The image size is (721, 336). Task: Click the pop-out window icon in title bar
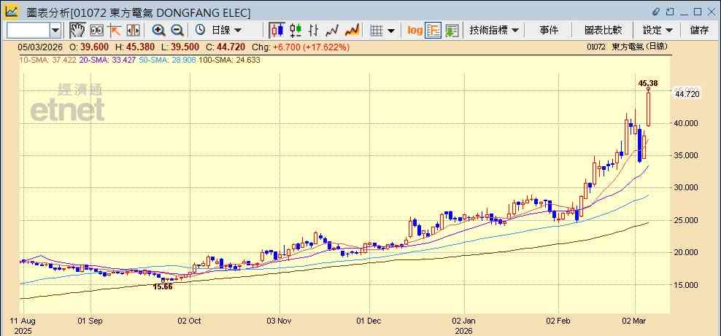click(x=670, y=11)
